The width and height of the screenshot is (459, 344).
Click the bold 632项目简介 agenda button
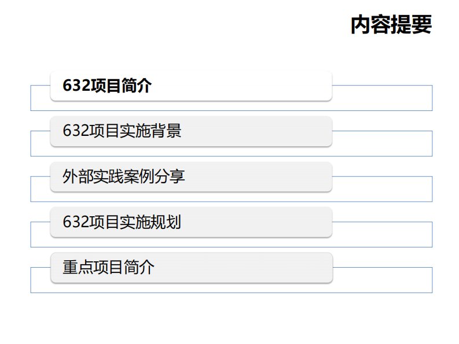point(191,86)
